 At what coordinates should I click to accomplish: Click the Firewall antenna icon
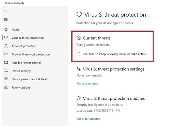(x=6, y=54)
